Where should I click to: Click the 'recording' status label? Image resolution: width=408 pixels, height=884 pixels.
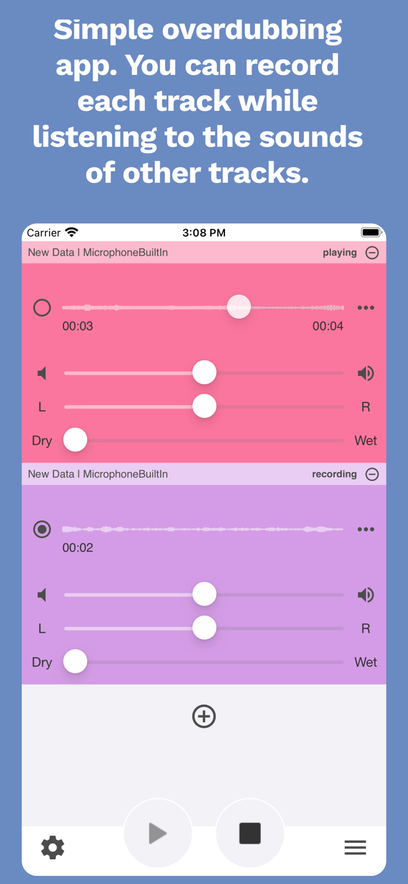[334, 474]
